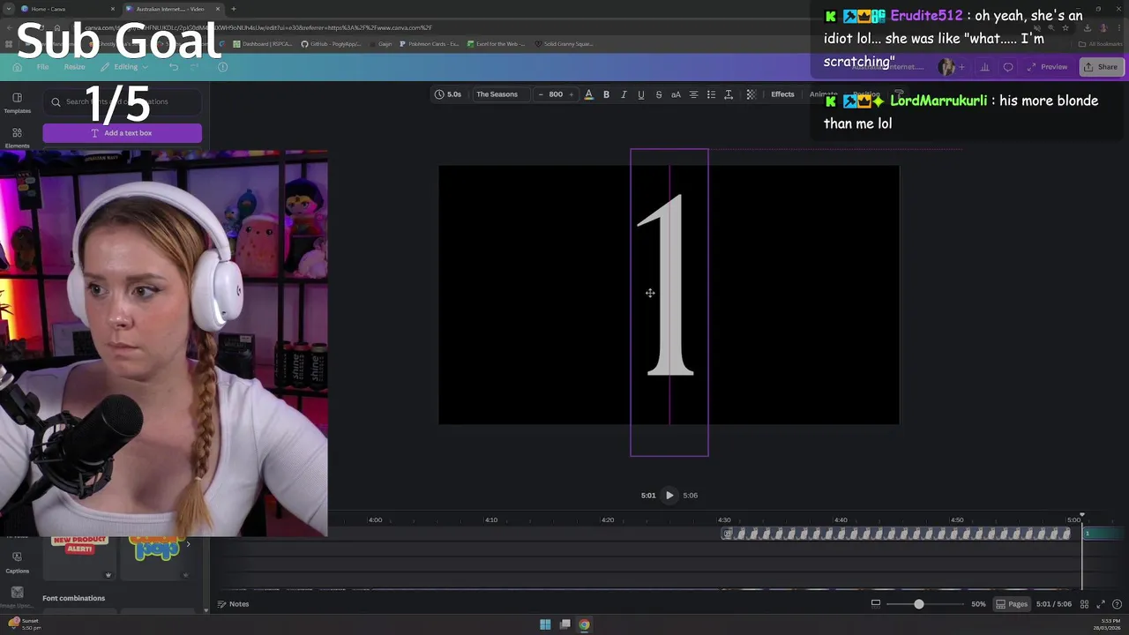Open Preview mode
This screenshot has height=635, width=1129.
pos(1047,67)
